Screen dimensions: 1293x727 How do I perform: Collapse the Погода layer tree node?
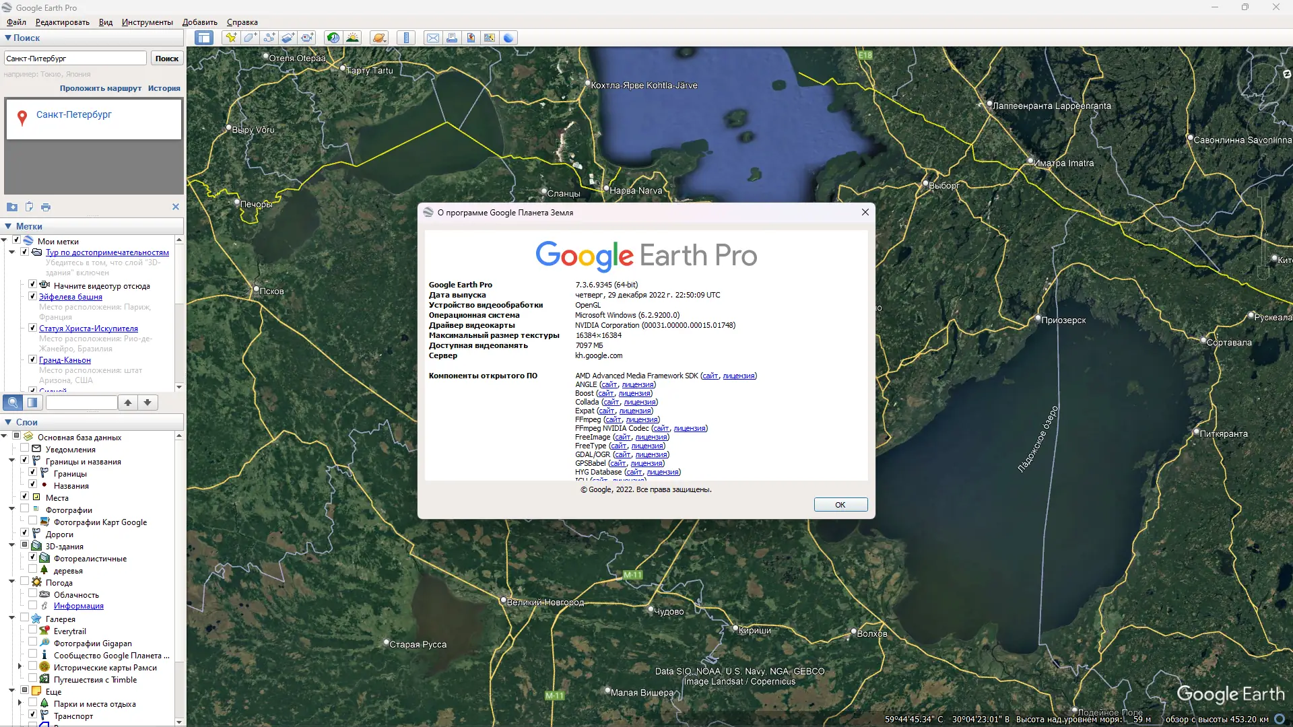tap(11, 582)
